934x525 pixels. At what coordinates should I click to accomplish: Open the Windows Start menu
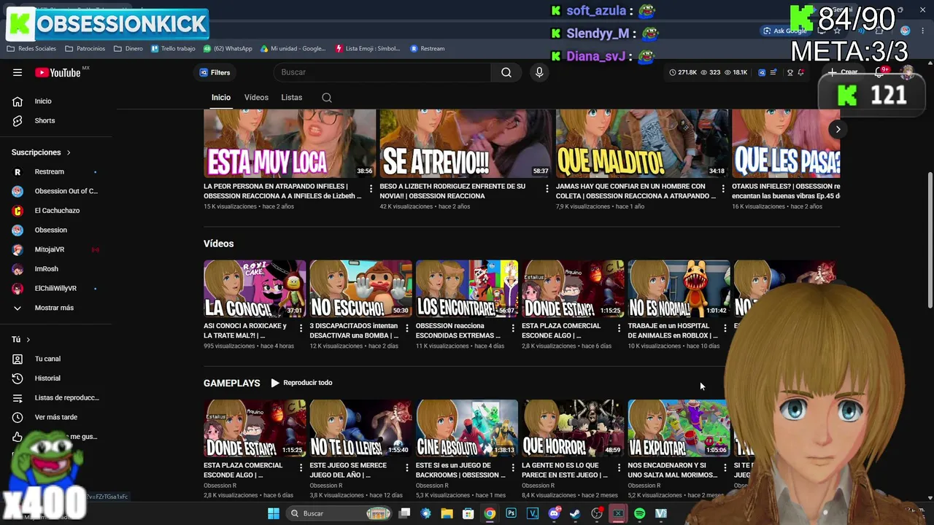click(x=273, y=513)
